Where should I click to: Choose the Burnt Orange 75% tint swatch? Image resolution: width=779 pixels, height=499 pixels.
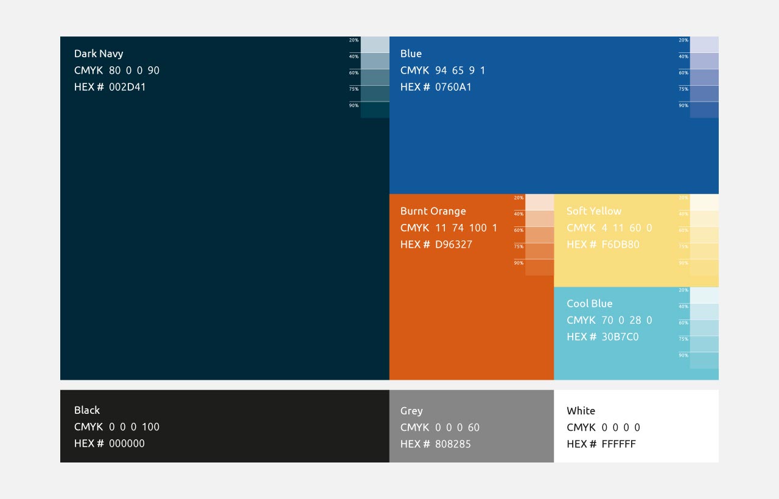tap(539, 251)
